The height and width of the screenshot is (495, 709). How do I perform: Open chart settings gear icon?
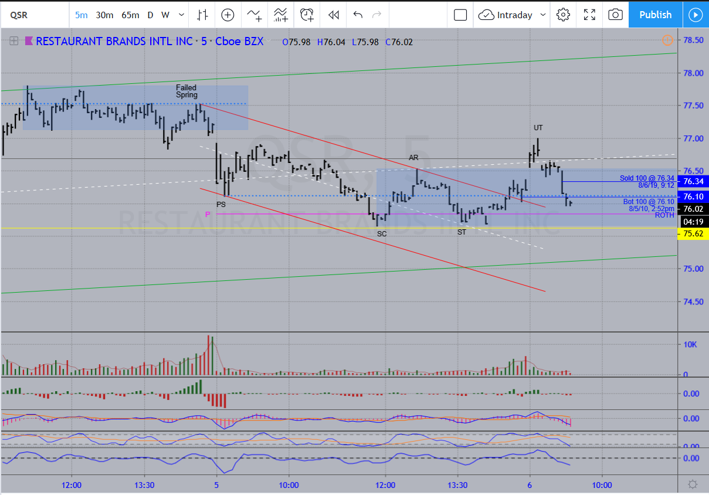pyautogui.click(x=563, y=15)
